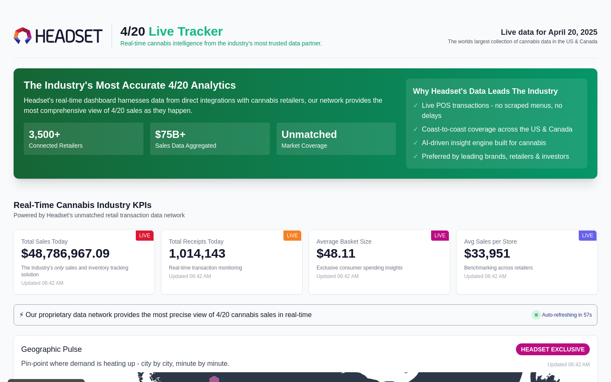Click the LIVE badge on Average Basket Size
The image size is (611, 382).
click(x=440, y=236)
